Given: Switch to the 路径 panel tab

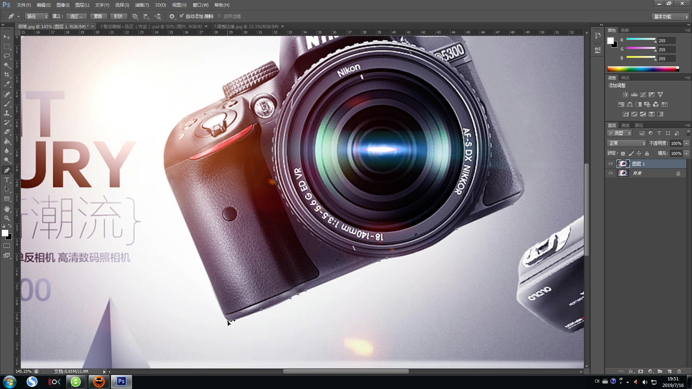Looking at the screenshot, I should (639, 125).
